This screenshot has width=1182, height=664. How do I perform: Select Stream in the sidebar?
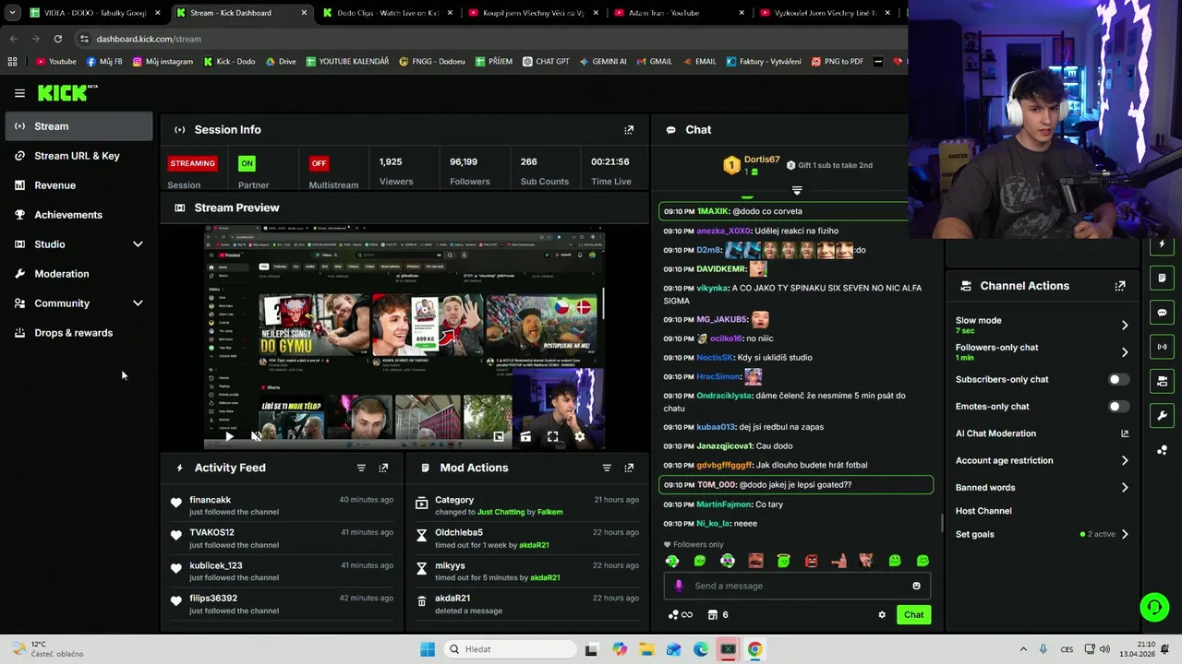[79, 126]
